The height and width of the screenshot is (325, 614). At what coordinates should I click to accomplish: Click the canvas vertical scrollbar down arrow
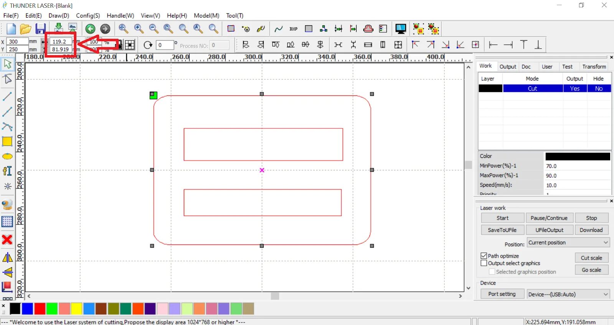click(x=469, y=288)
